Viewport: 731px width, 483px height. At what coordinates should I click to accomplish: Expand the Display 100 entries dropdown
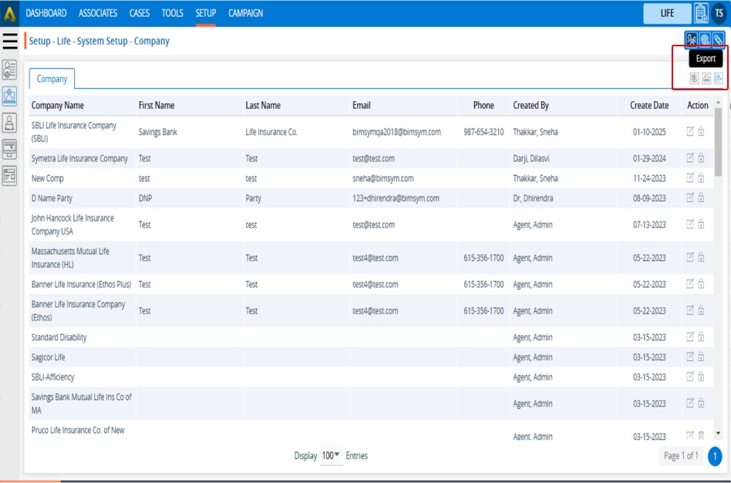(x=331, y=456)
